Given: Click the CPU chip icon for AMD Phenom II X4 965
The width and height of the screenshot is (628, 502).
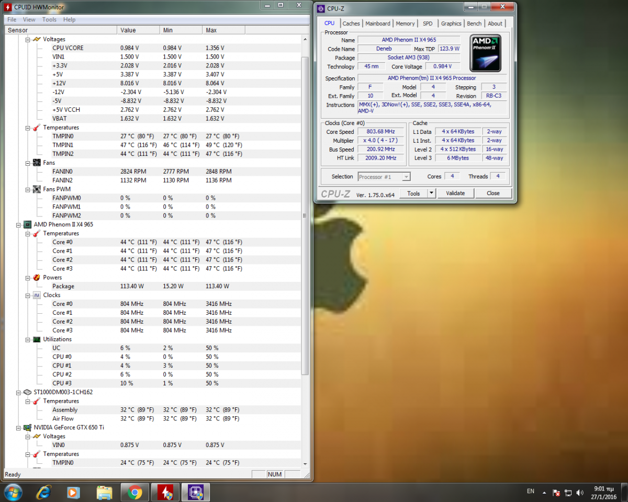Looking at the screenshot, I should click(28, 224).
